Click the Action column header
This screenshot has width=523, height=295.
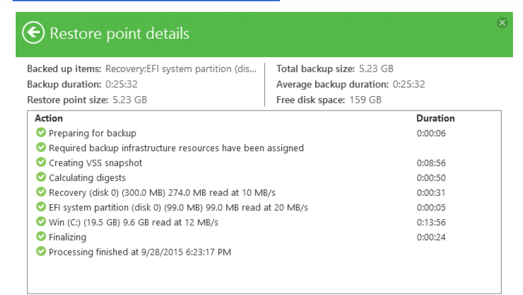(49, 118)
